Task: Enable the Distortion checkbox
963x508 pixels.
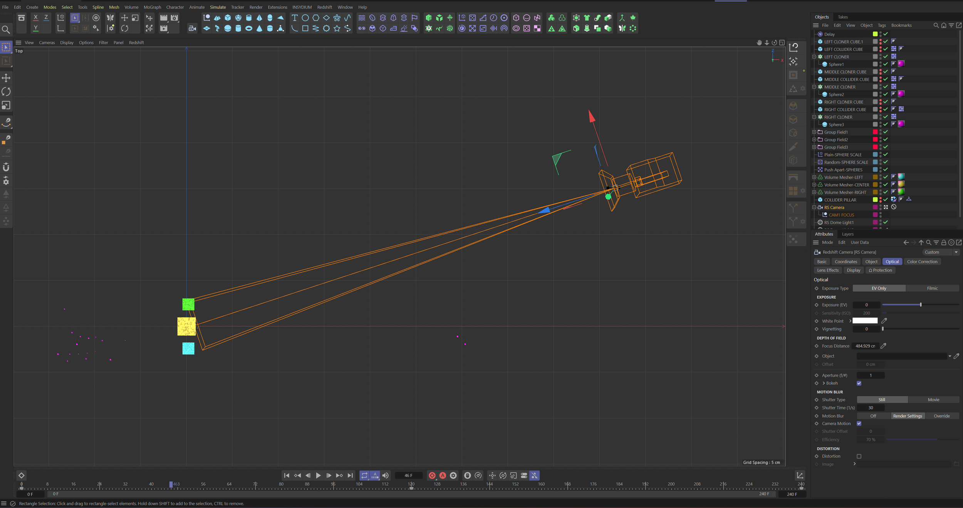Action: [859, 456]
